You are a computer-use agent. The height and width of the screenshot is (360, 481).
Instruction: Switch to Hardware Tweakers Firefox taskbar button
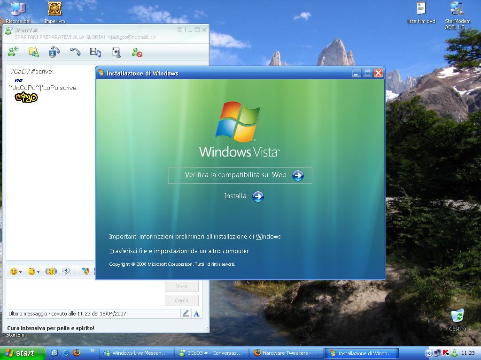[286, 353]
